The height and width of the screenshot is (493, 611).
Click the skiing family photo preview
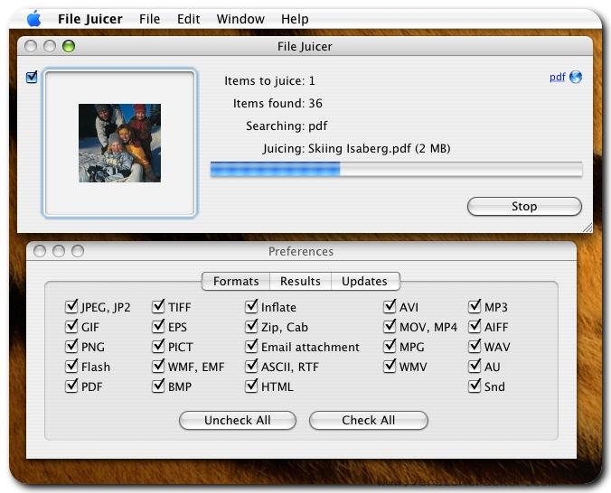click(119, 143)
